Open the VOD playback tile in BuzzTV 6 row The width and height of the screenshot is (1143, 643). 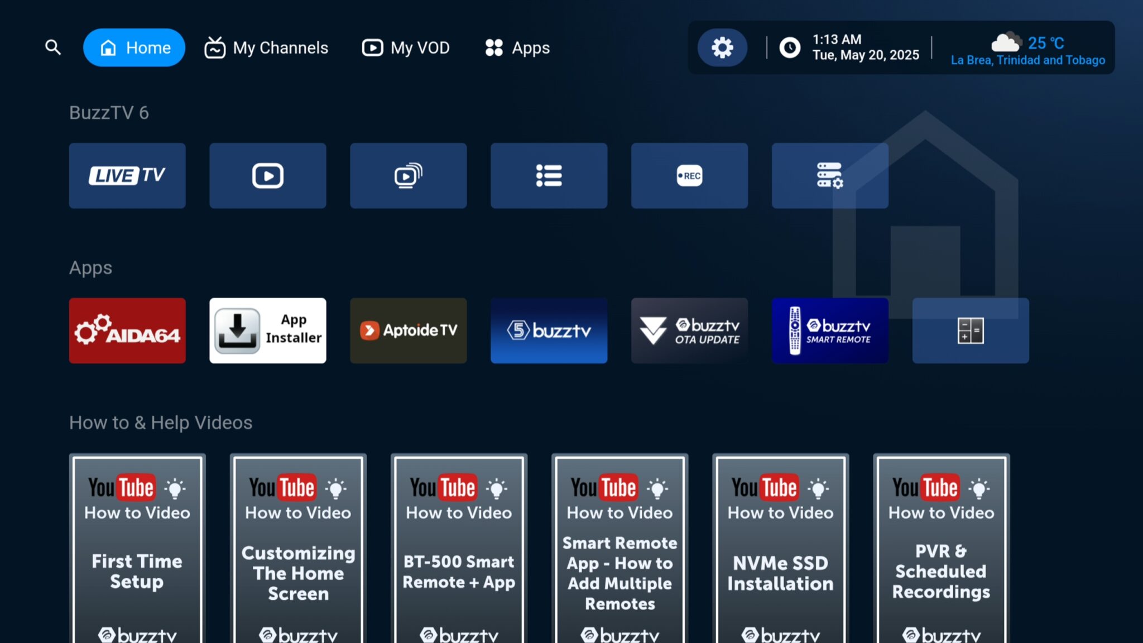[x=267, y=175]
